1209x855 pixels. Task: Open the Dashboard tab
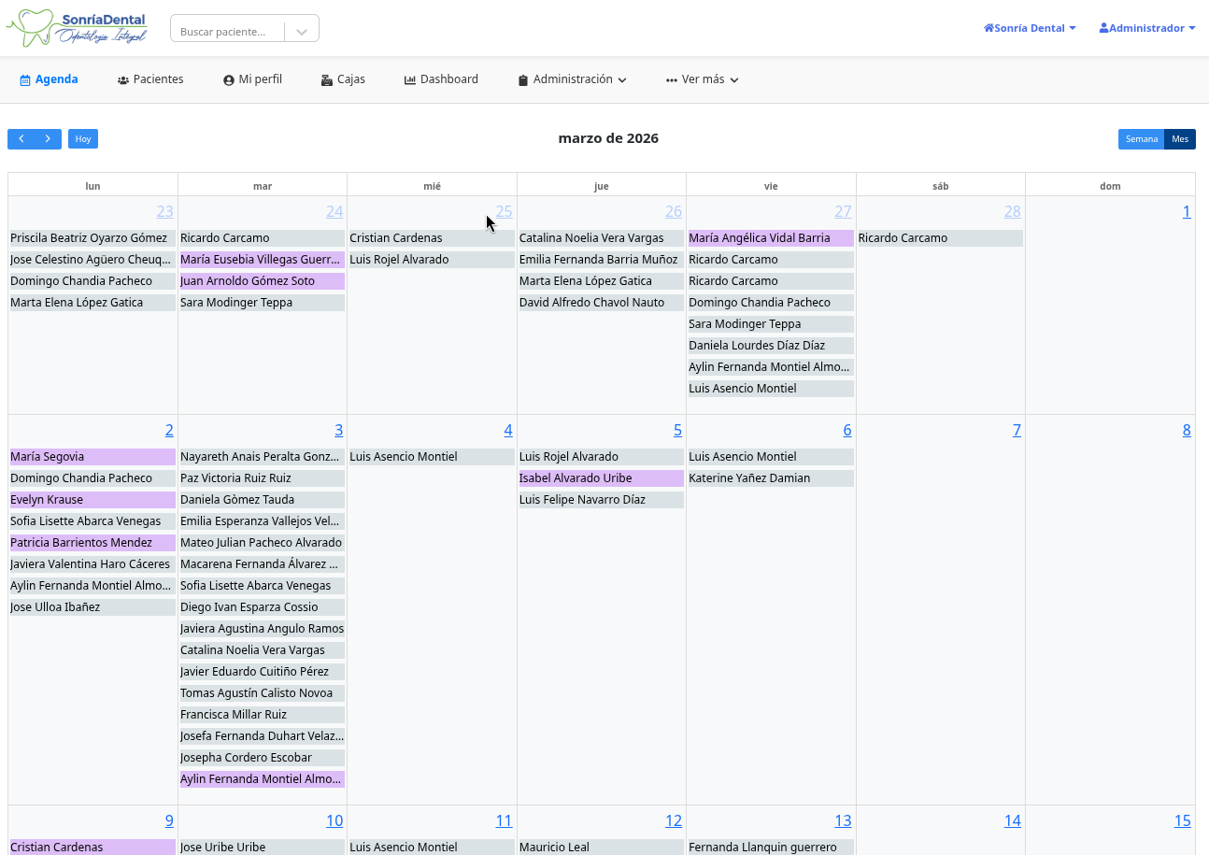pyautogui.click(x=441, y=79)
